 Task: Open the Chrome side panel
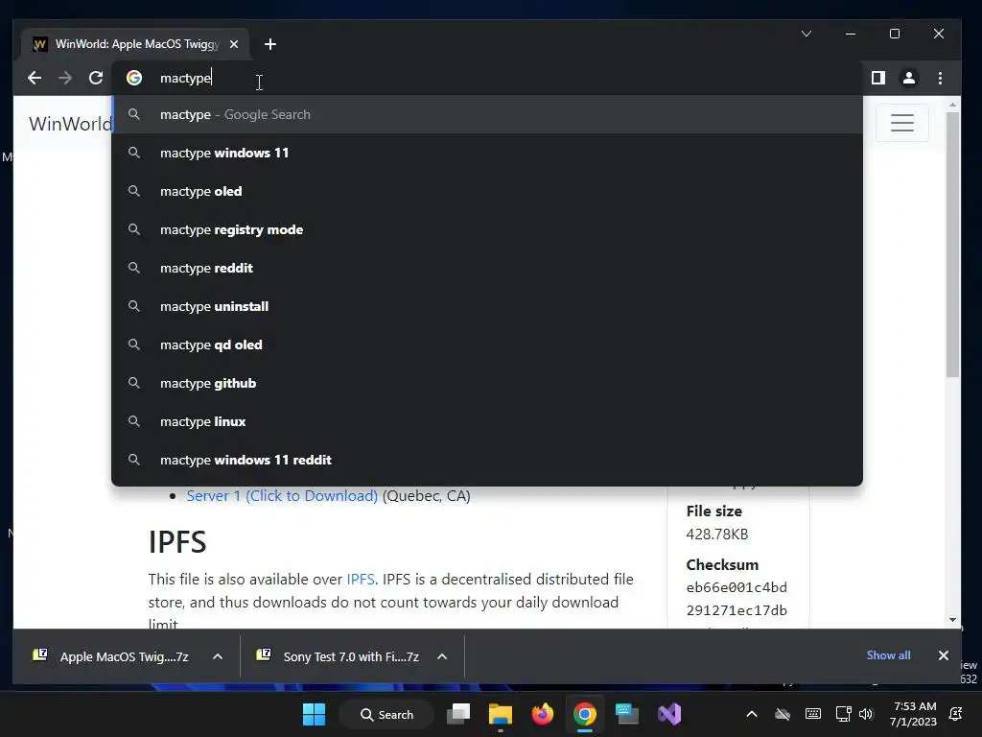click(878, 78)
